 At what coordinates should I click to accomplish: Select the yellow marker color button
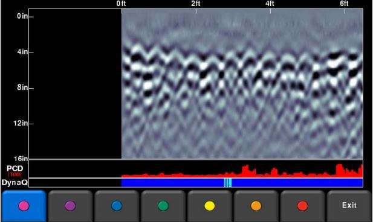(x=210, y=206)
